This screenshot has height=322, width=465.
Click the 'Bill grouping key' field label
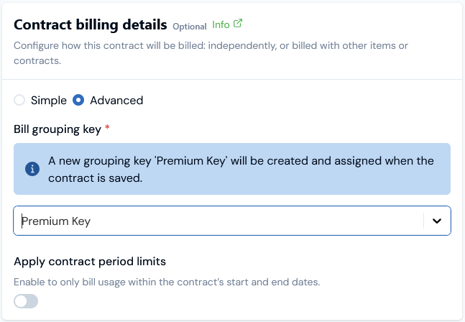[x=57, y=129]
